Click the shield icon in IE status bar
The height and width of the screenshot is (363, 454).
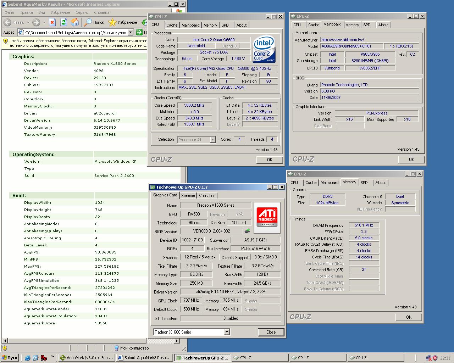5,348
